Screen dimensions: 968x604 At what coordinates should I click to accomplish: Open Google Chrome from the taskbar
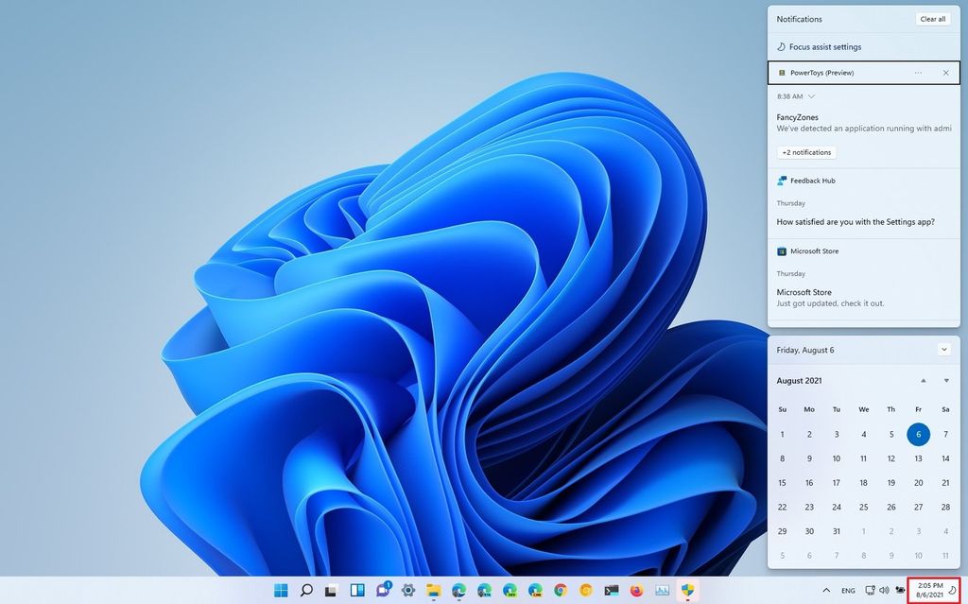(x=558, y=590)
